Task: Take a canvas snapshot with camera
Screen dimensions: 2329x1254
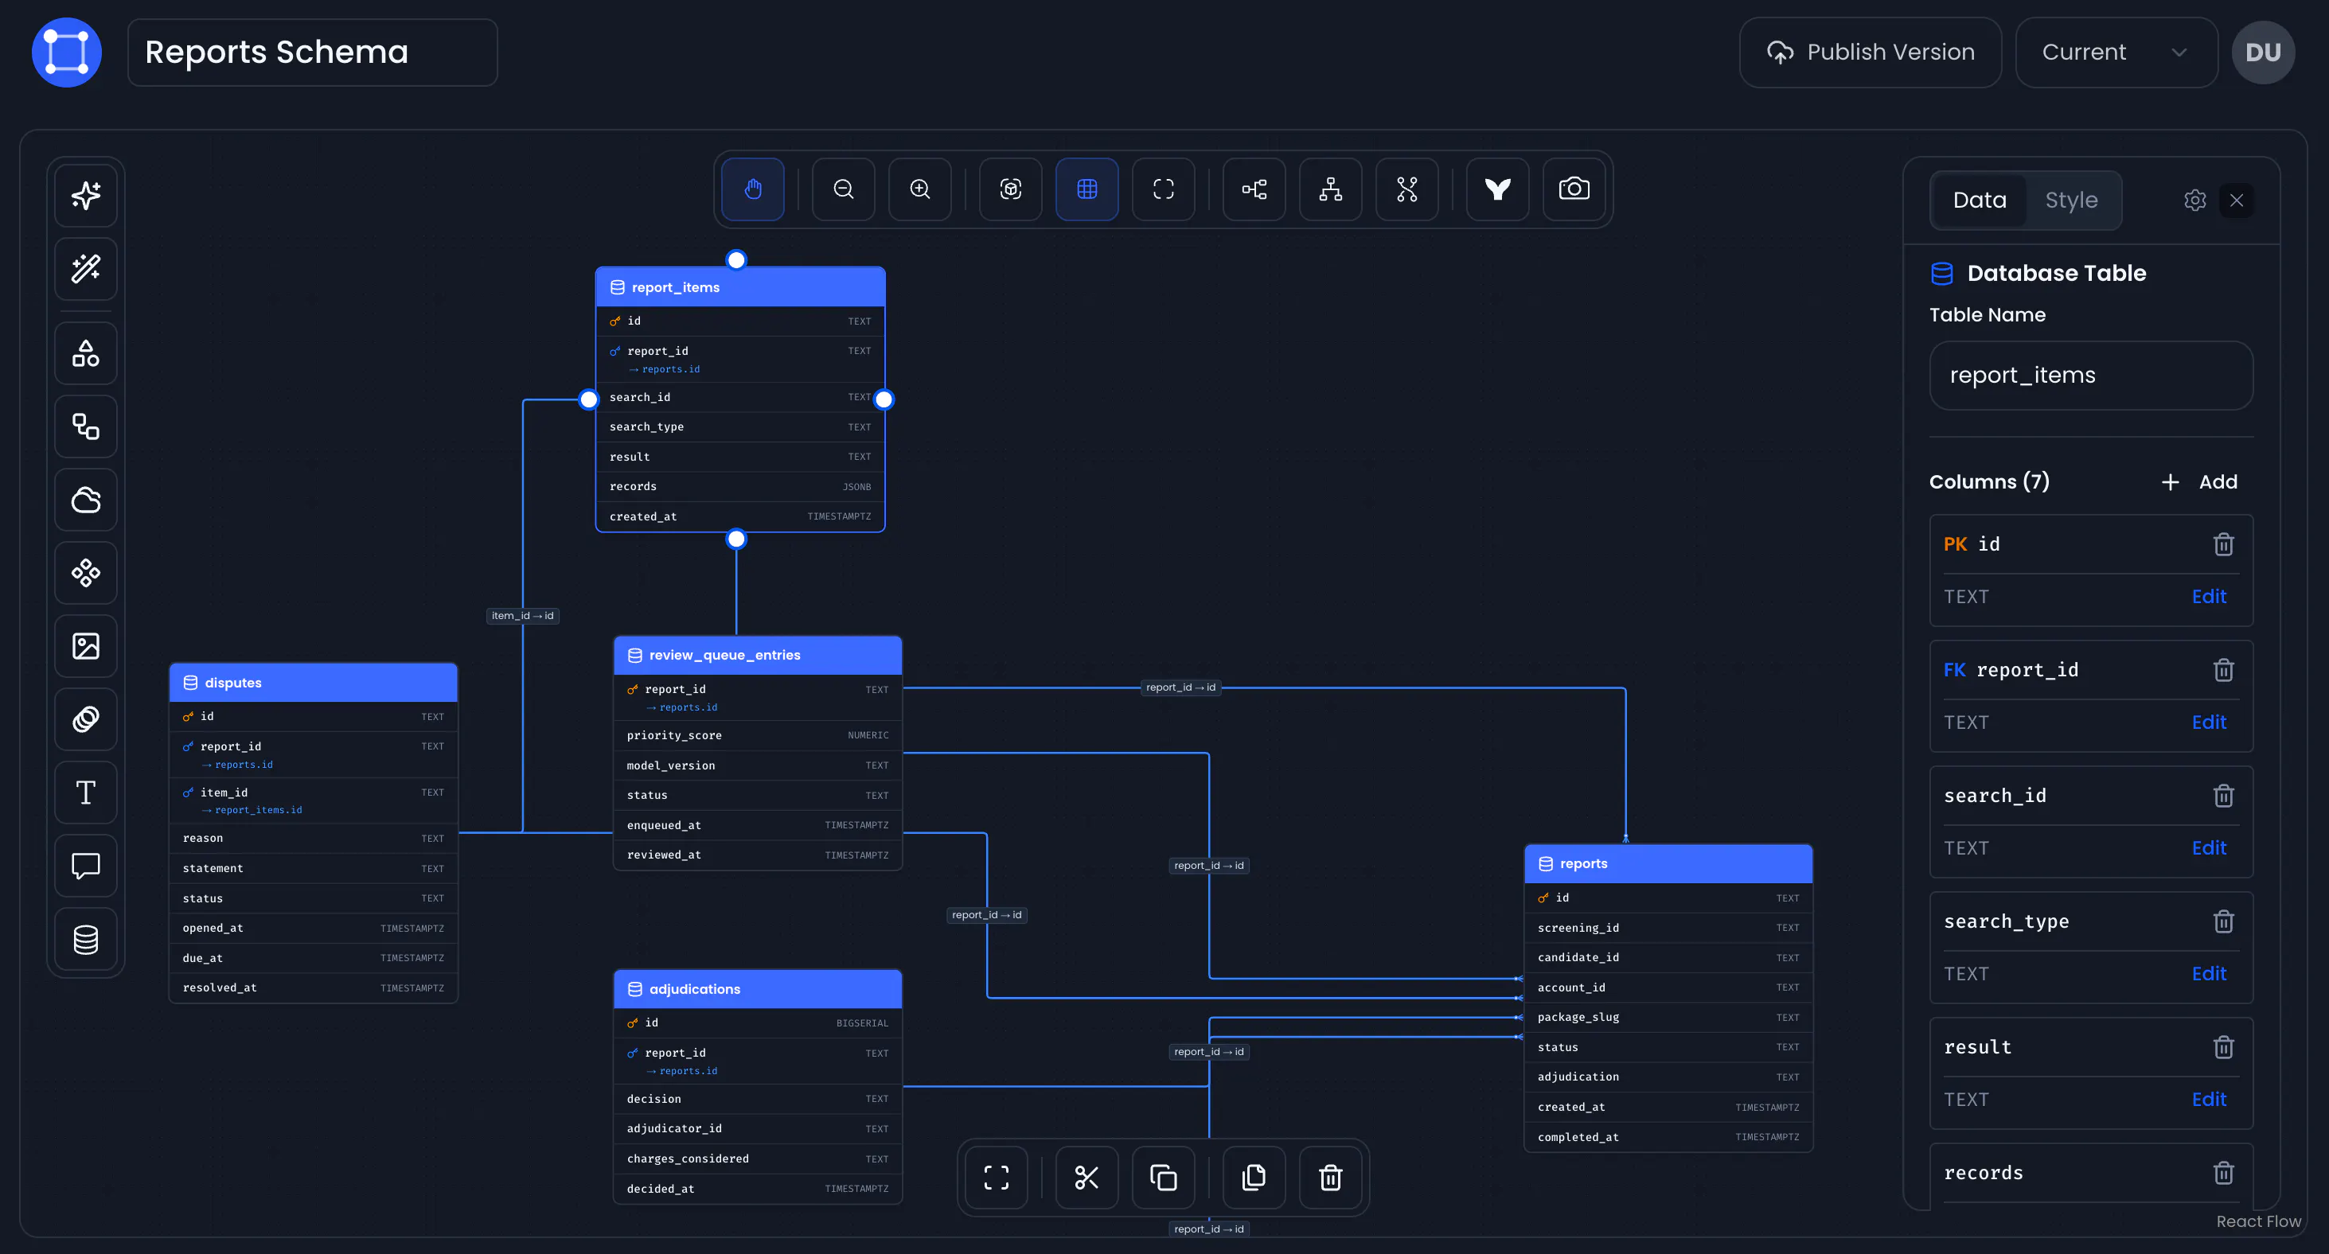Action: coord(1574,189)
